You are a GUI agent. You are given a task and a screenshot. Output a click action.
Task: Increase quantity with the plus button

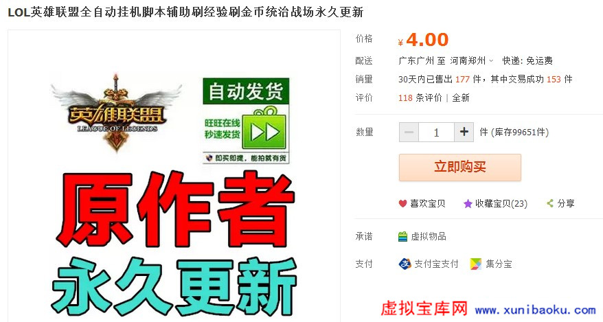click(464, 133)
